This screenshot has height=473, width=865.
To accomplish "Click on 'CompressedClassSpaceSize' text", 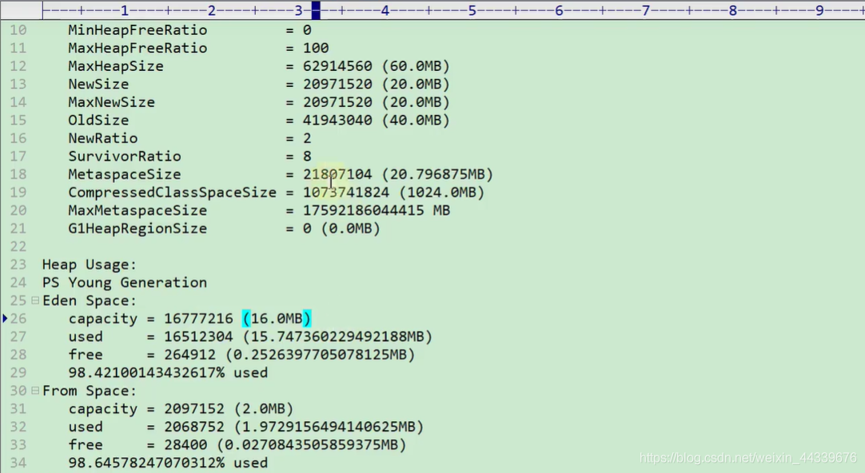I will click(x=172, y=193).
